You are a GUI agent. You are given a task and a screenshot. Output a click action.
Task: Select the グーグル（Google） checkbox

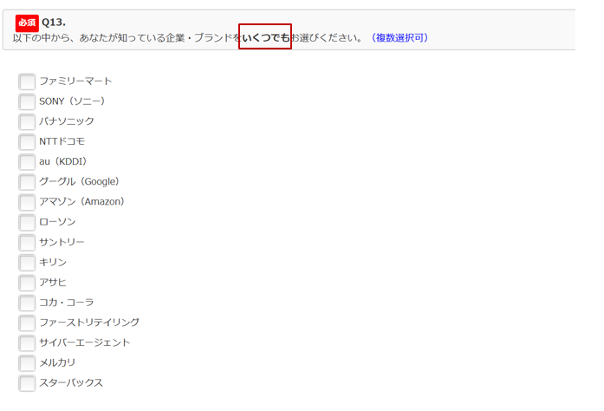click(27, 182)
